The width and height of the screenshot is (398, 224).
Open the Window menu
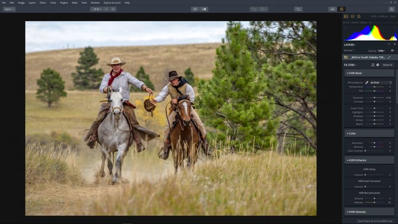click(x=95, y=3)
